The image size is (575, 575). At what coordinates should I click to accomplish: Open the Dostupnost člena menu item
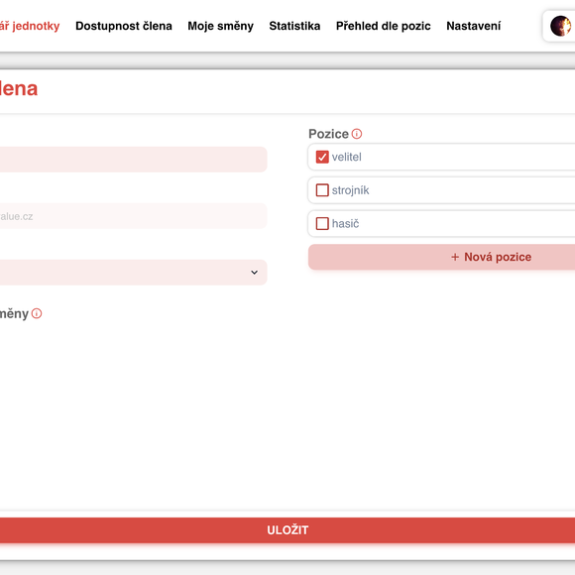pos(124,26)
